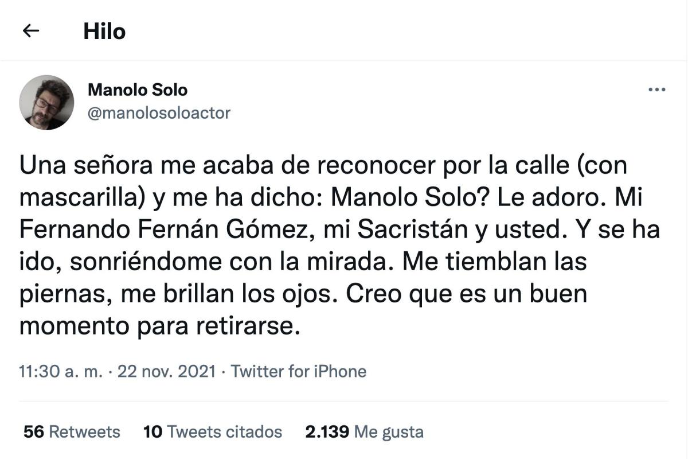This screenshot has width=688, height=459.
Task: Click the word 'sonriéndome' in the tweet
Action: point(146,262)
